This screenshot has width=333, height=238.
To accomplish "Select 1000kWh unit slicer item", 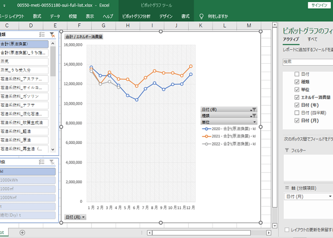I will coord(28,180).
